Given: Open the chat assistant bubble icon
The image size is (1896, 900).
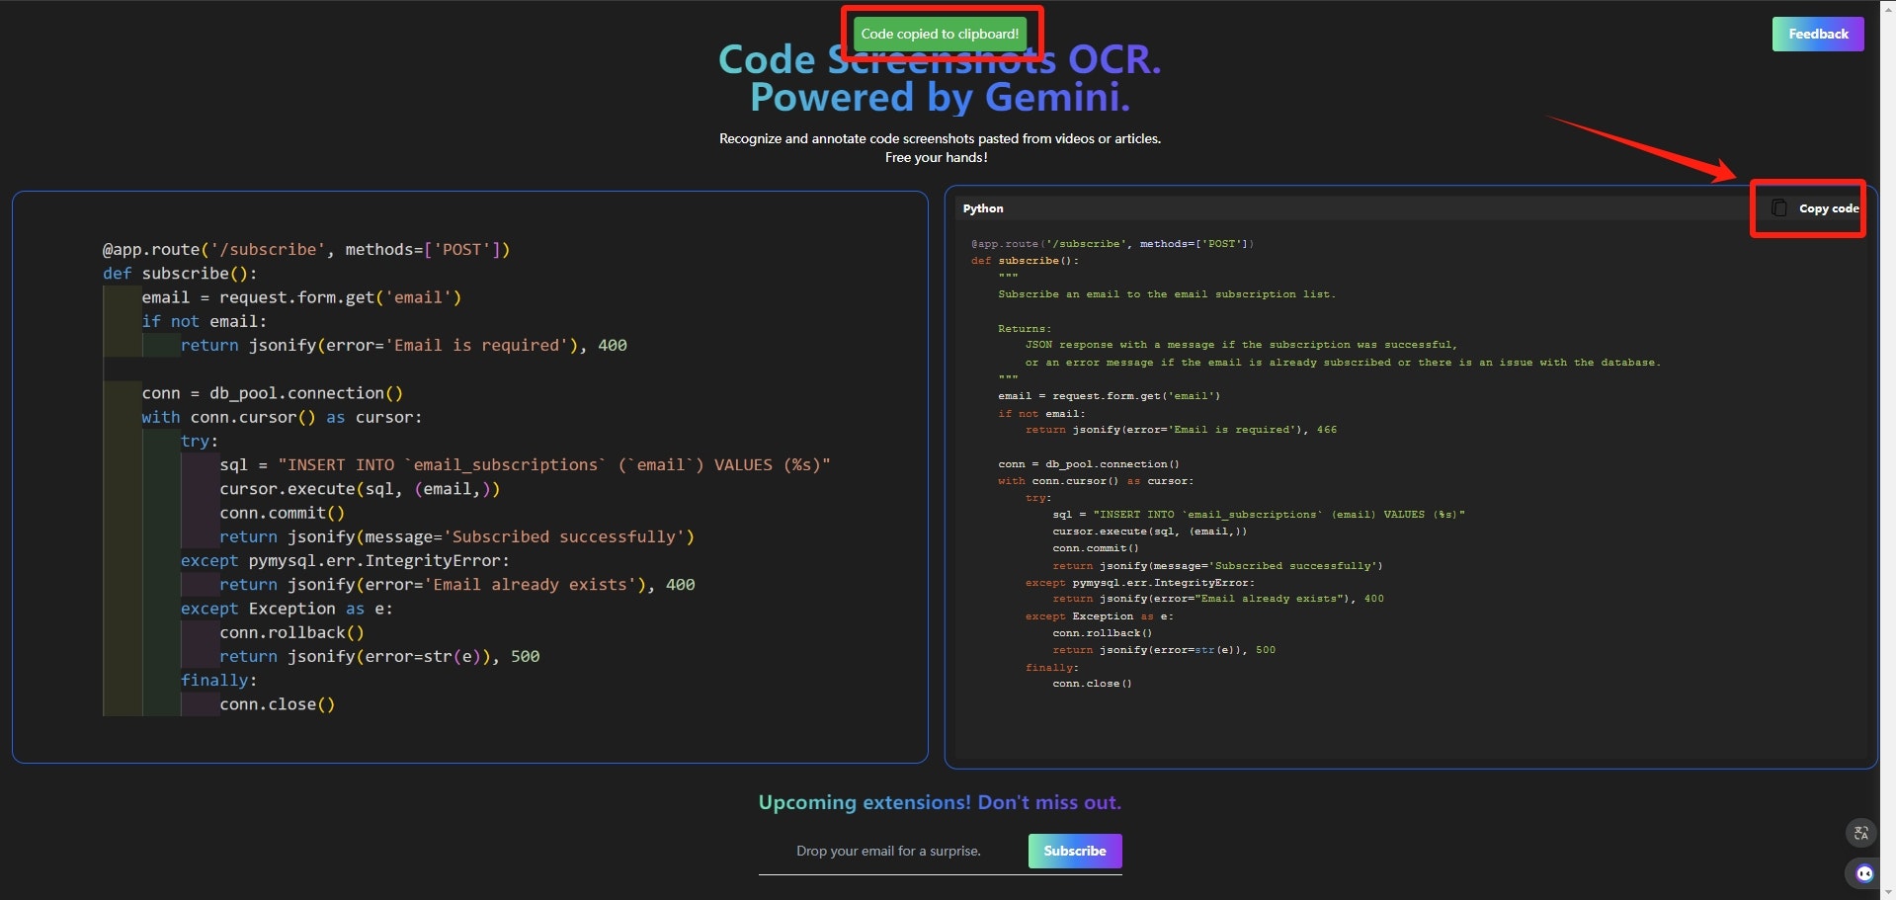Looking at the screenshot, I should (1863, 873).
